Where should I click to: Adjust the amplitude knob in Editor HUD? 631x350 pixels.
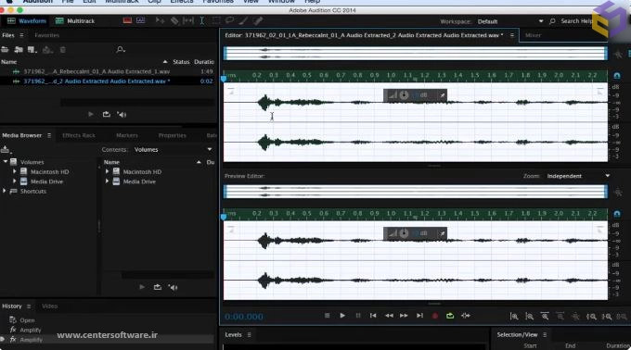click(404, 95)
